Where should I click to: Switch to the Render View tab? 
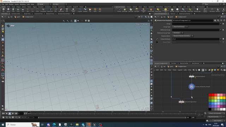tap(27, 14)
